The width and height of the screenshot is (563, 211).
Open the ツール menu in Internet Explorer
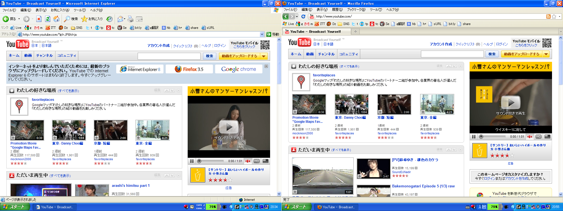pos(80,10)
